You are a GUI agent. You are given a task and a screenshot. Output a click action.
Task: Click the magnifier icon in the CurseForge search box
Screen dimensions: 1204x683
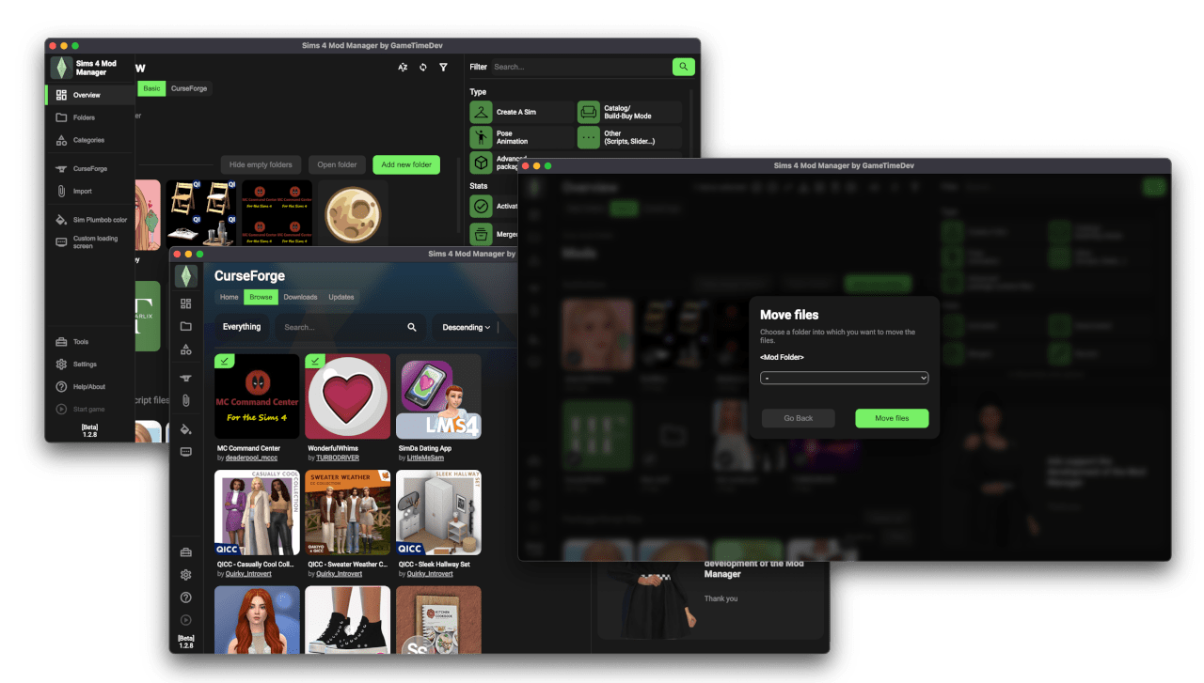[412, 327]
